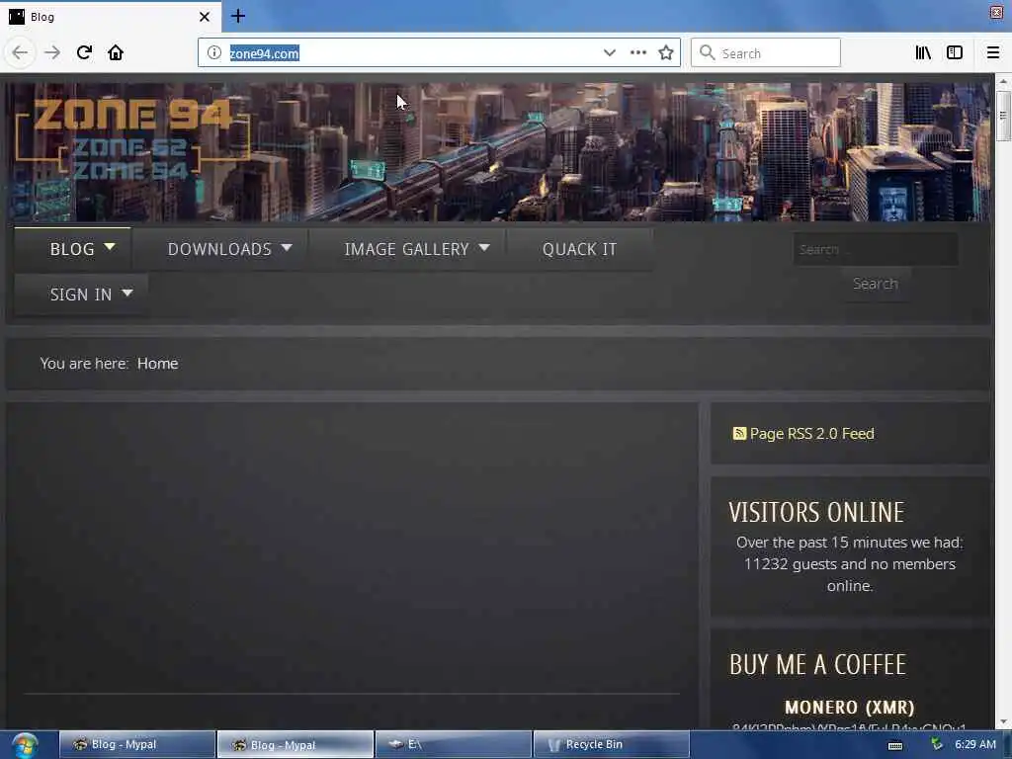1012x759 pixels.
Task: Select the Blog browser tab
Action: tap(111, 17)
